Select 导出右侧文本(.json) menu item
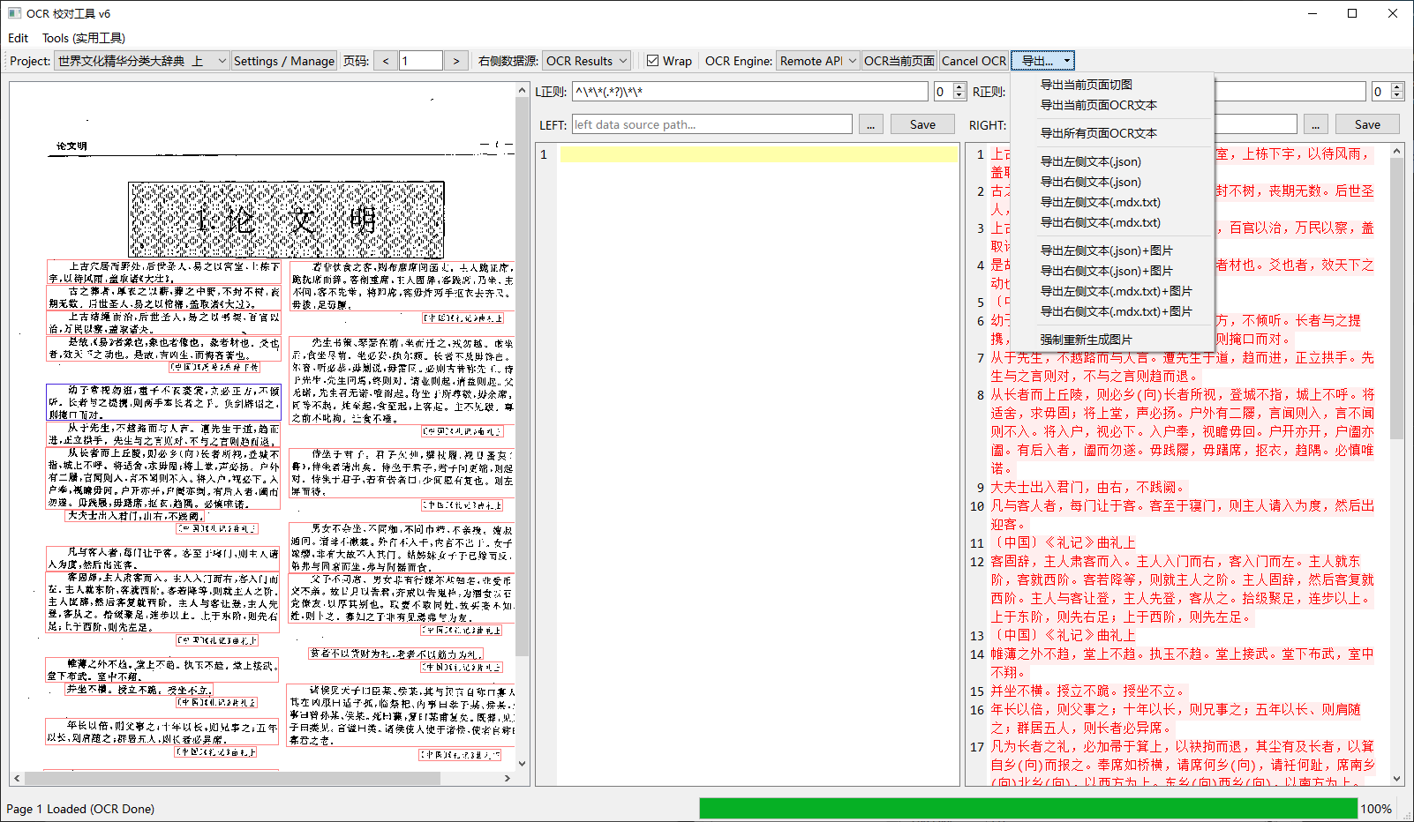The height and width of the screenshot is (822, 1414). click(1112, 182)
